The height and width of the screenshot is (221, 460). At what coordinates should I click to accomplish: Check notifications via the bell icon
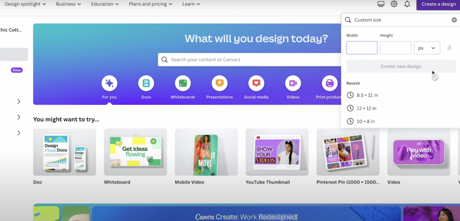(x=407, y=4)
